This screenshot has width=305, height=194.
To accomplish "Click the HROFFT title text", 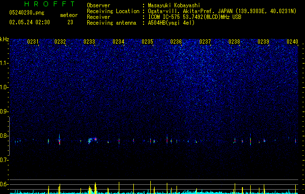I will click(49, 4).
